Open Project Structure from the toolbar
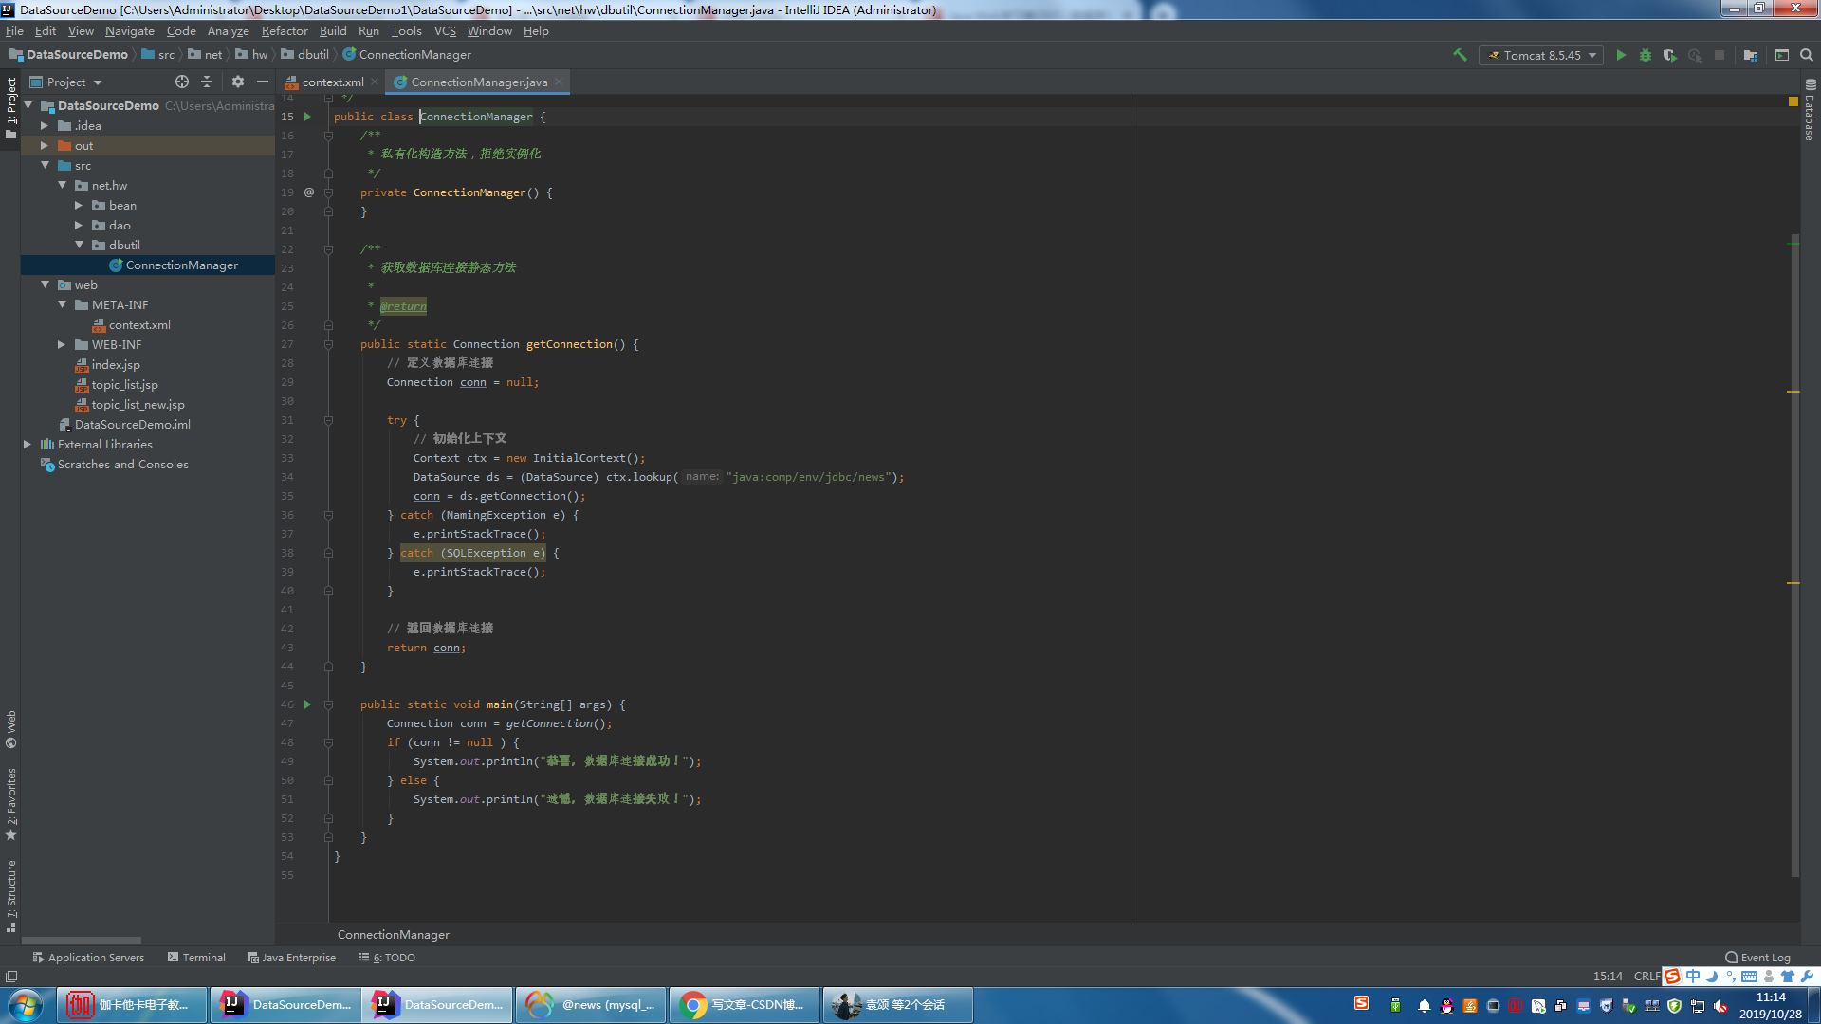 (1751, 55)
